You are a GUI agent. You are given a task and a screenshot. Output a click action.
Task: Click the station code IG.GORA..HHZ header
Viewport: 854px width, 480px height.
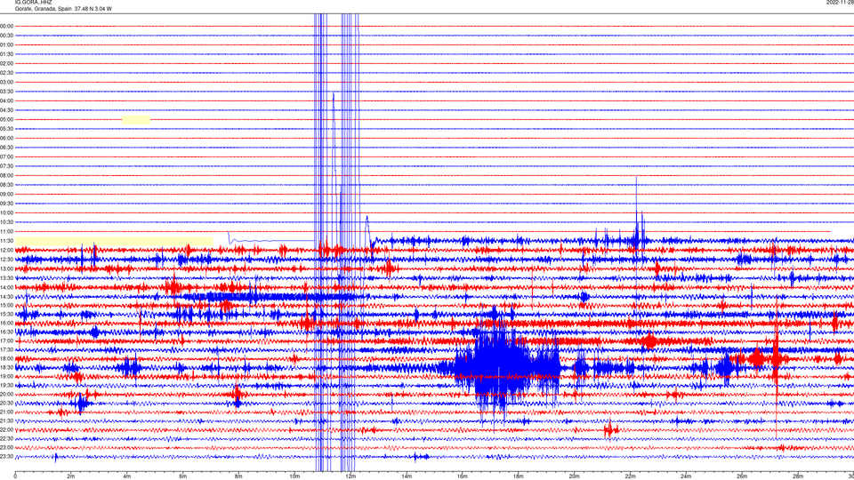click(33, 2)
